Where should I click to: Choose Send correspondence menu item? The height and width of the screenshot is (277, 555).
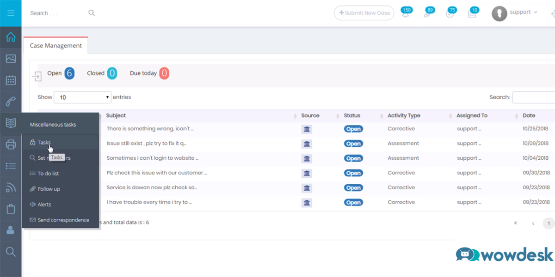click(x=63, y=220)
